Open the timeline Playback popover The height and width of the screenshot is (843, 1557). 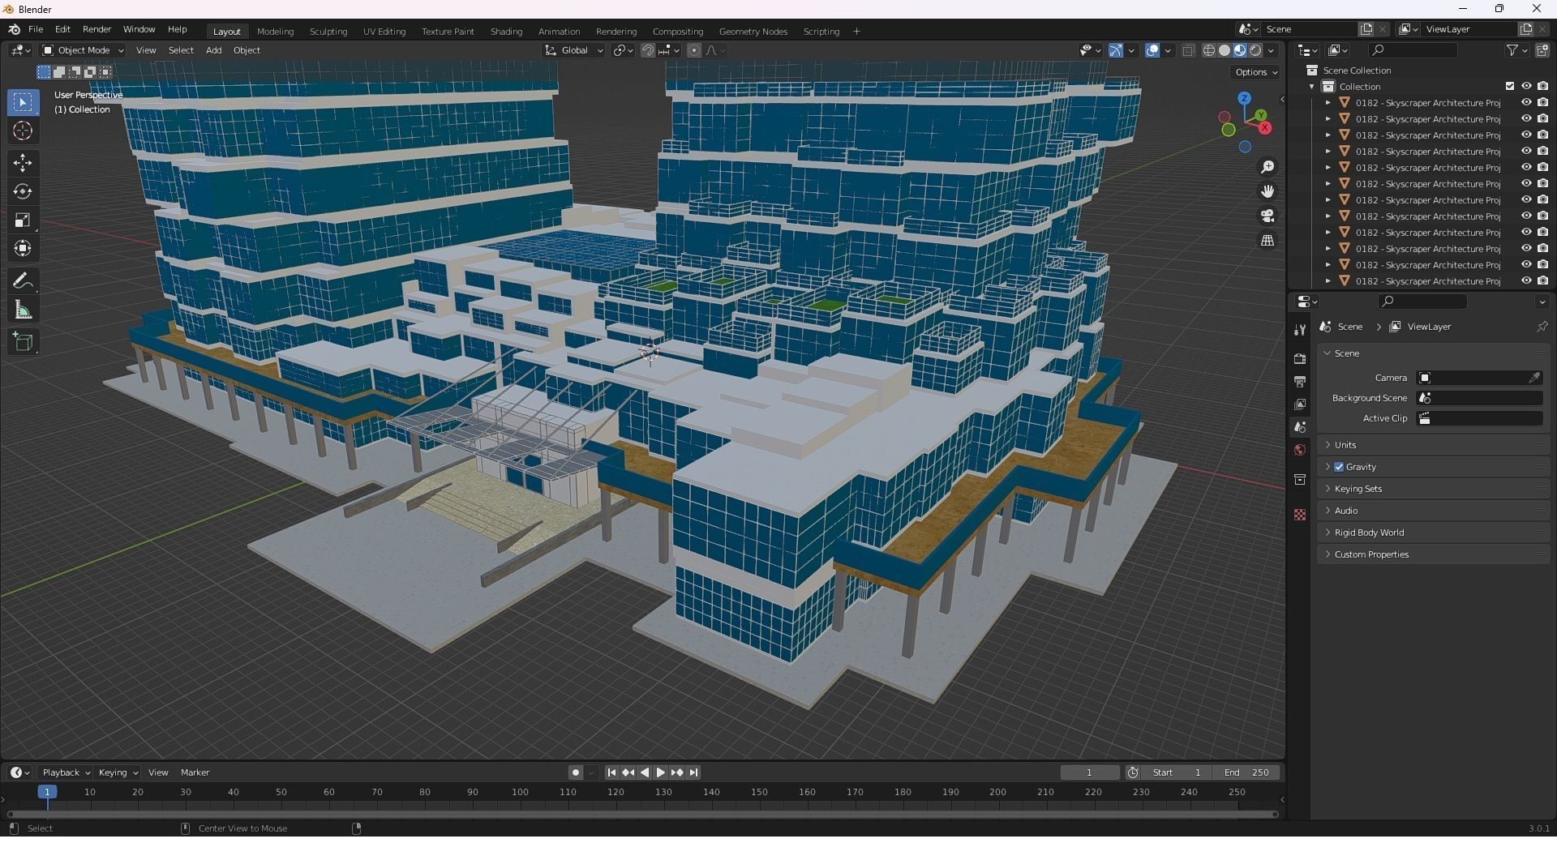pyautogui.click(x=65, y=772)
